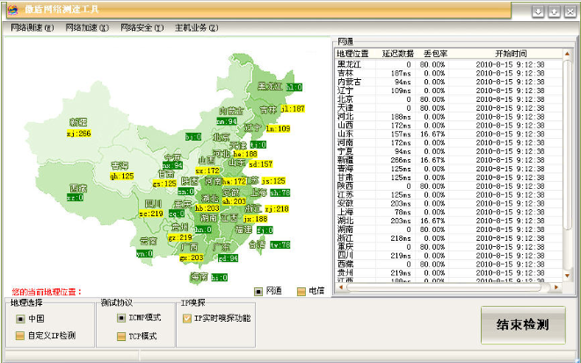Toggle IP实时嗅探功能 checkbox
581x363 pixels.
click(217, 318)
